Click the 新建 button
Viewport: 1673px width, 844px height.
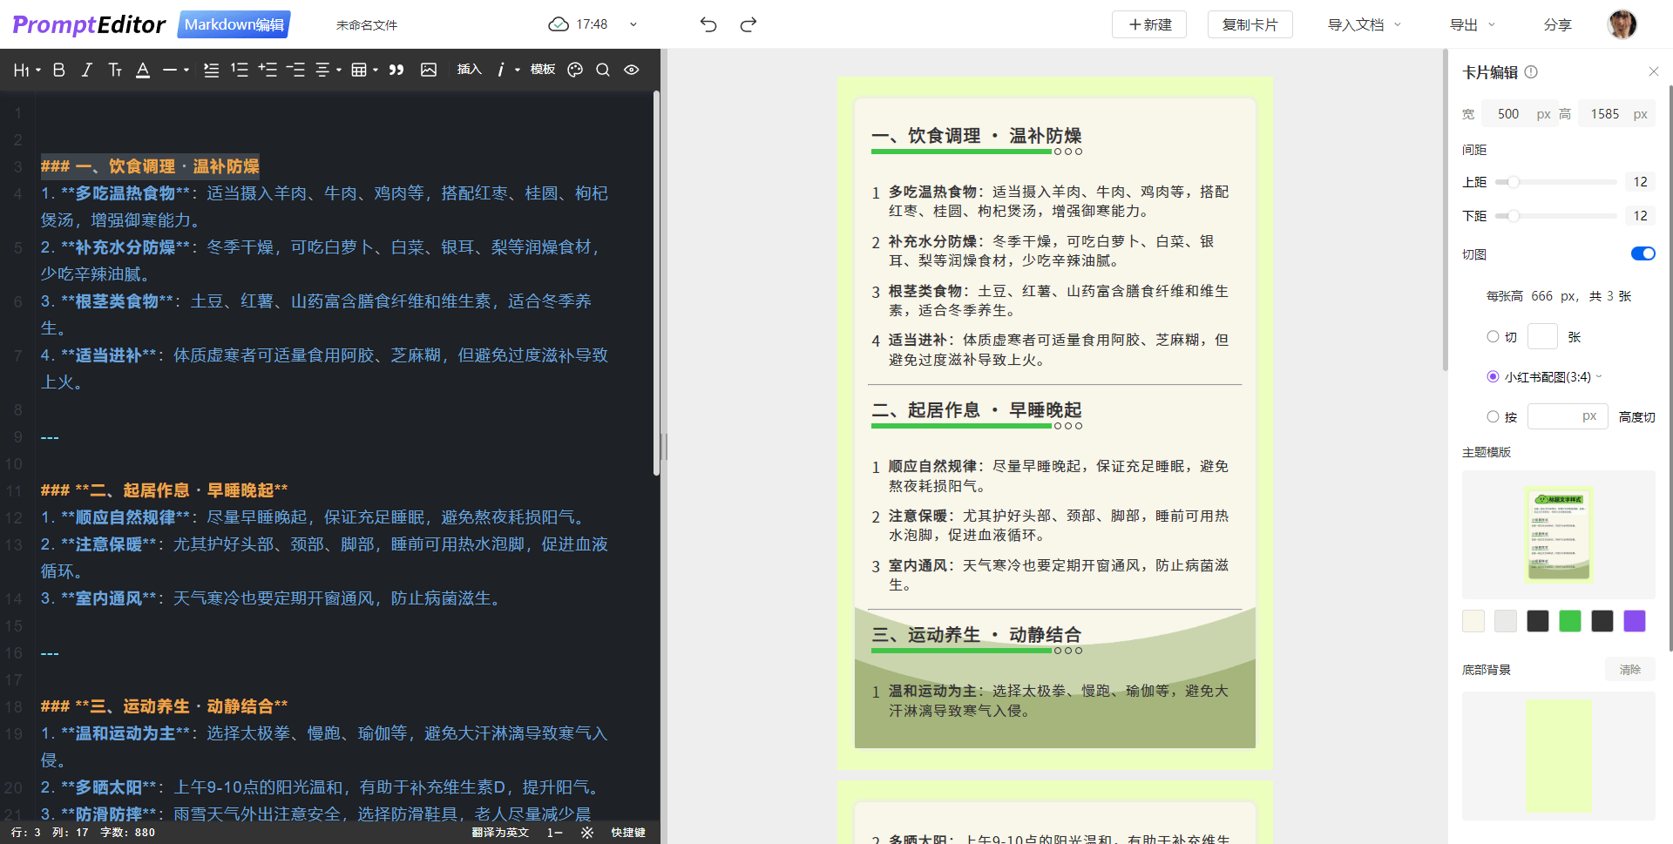coord(1150,24)
